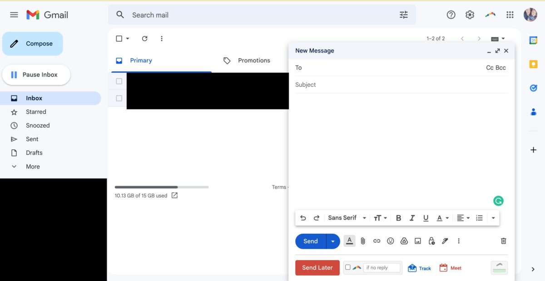Attach files with the paperclip icon
This screenshot has height=281, width=545.
363,241
